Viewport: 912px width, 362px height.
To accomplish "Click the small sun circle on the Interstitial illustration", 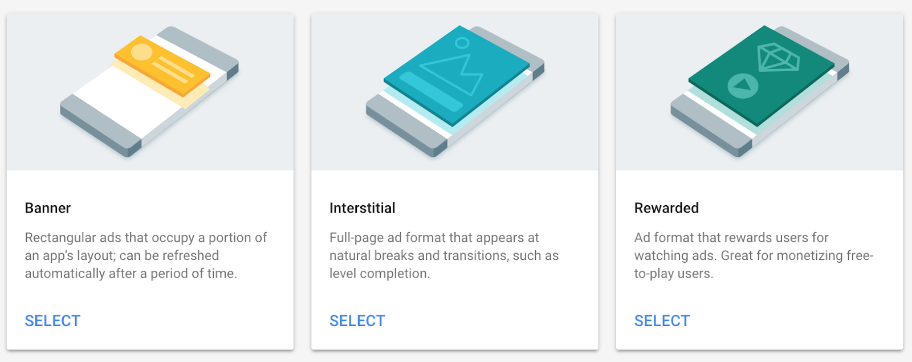I will [462, 43].
